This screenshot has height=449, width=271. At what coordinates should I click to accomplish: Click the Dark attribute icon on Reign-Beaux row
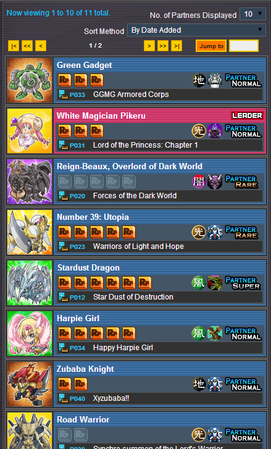[199, 182]
